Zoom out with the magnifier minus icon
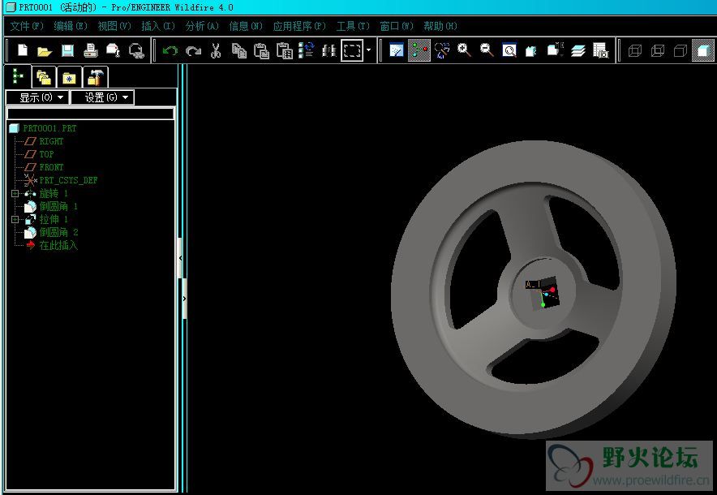This screenshot has width=717, height=495. click(x=487, y=50)
